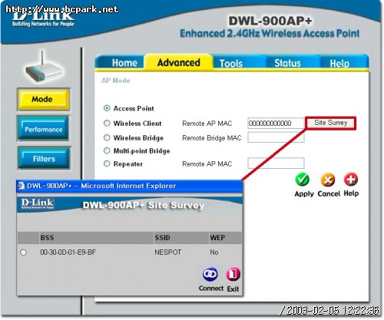Click the Wireless Client Remote AP MAC field

point(276,124)
